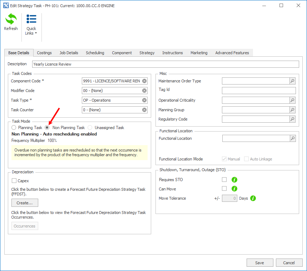Viewport: 307px width, 271px height.
Task: Select the Unassigned Task radio button
Action: (x=90, y=128)
